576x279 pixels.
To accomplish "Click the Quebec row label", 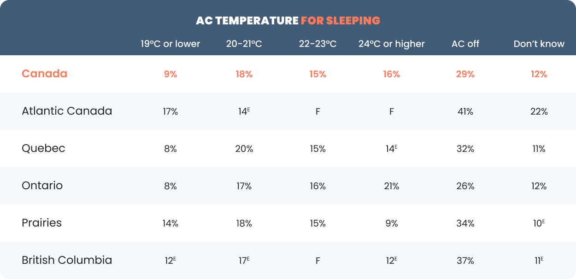I will coord(43,148).
